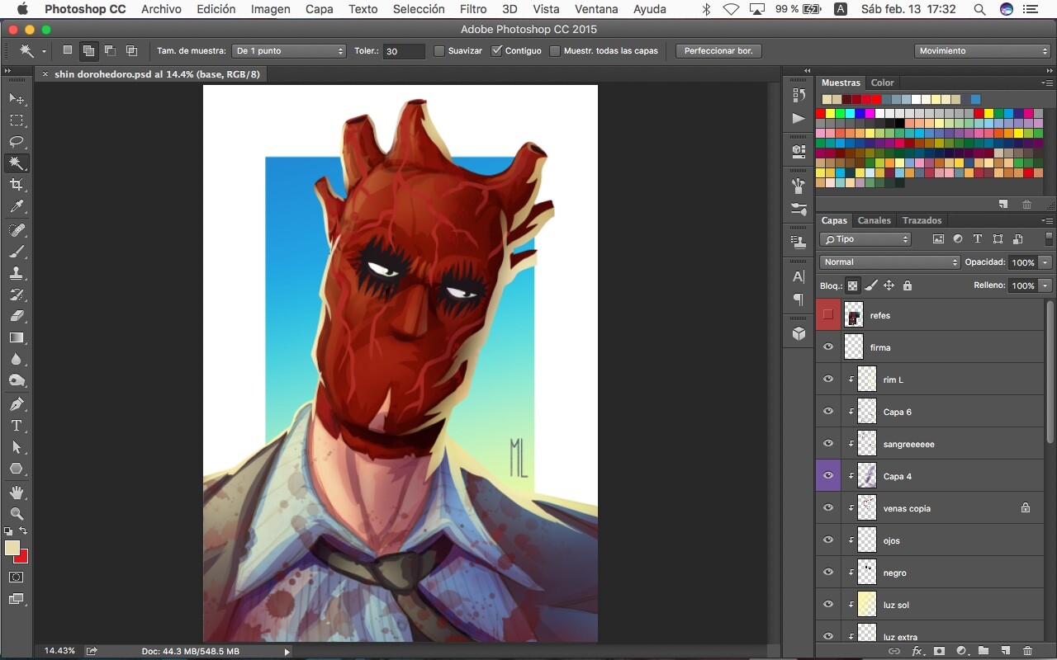This screenshot has height=660, width=1057.
Task: Click New selection mode icon
Action: point(68,50)
